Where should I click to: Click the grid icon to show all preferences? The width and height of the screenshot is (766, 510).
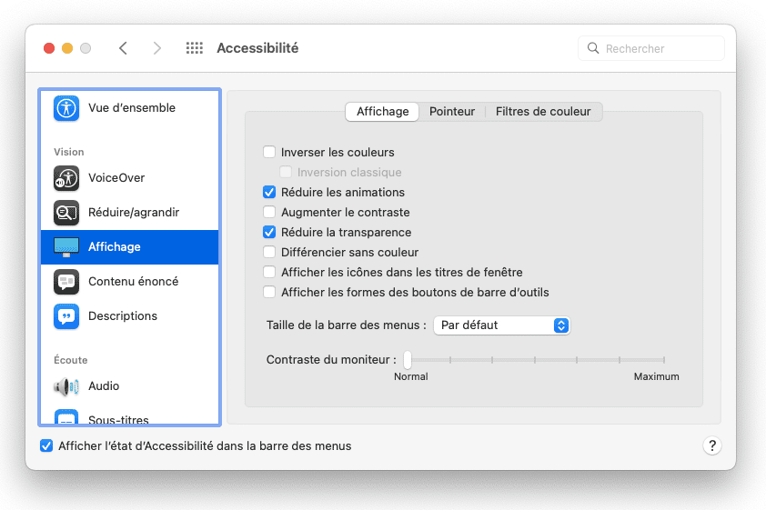[x=194, y=48]
